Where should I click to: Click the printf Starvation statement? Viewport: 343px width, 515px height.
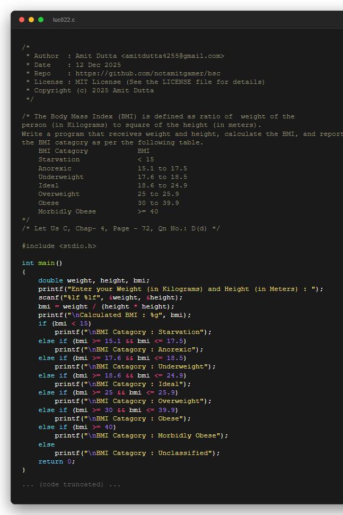coord(133,332)
